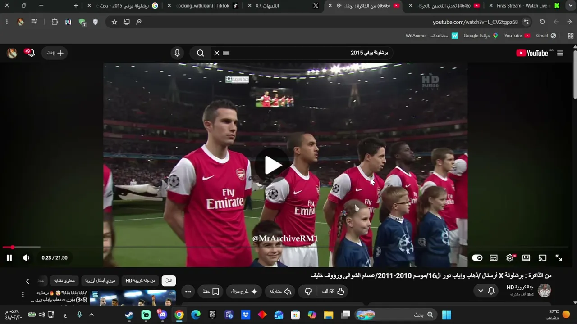Click the address bar URL
The image size is (577, 324).
coord(476,22)
